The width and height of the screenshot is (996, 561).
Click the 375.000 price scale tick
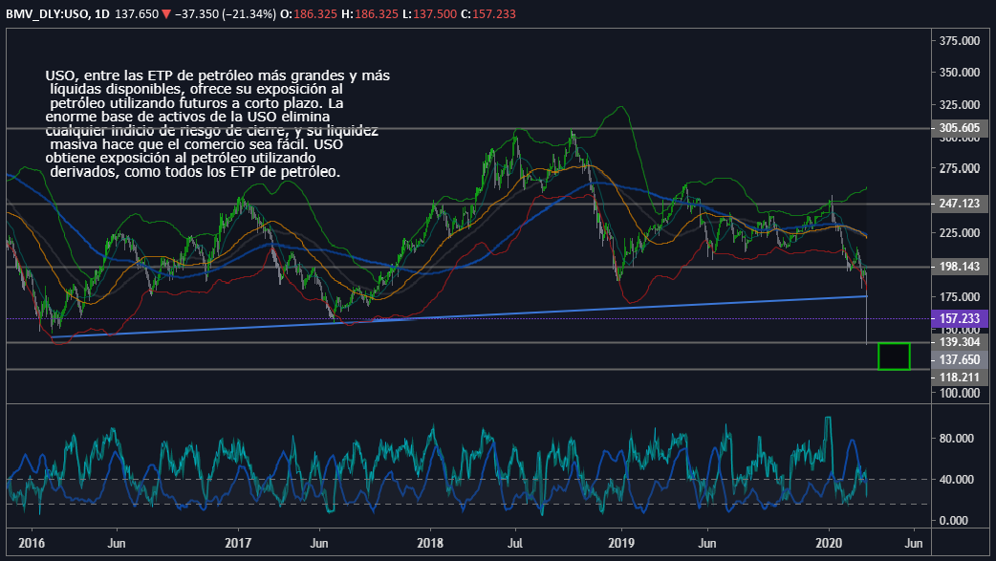click(960, 41)
